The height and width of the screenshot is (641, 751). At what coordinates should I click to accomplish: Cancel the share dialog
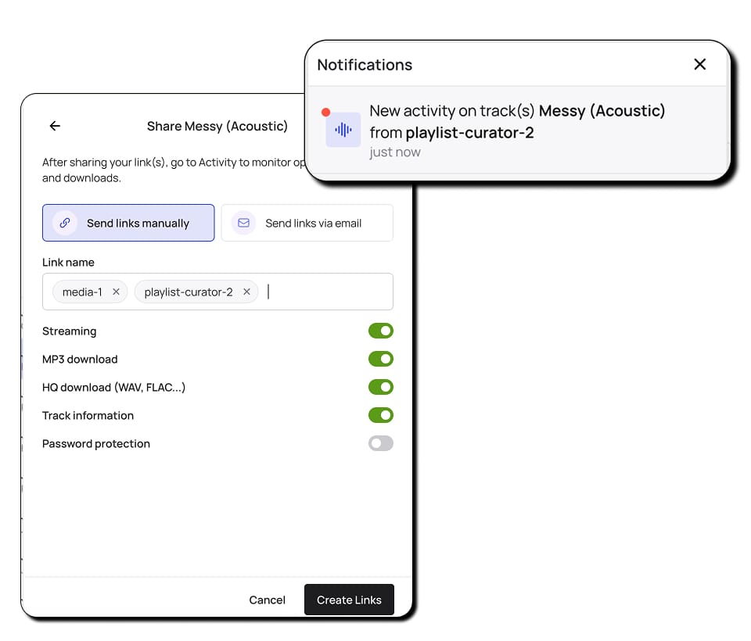coord(267,600)
